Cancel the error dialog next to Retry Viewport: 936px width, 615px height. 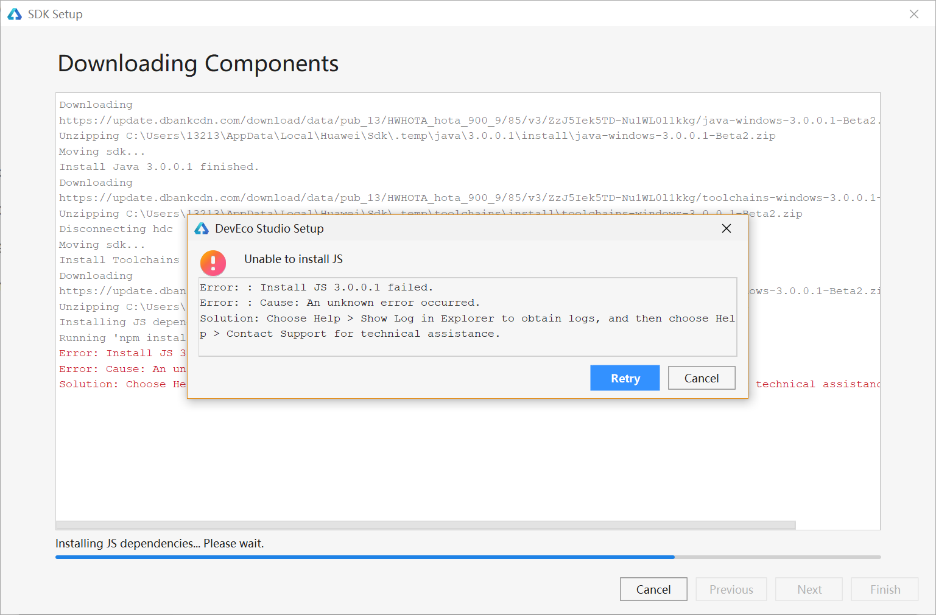701,378
